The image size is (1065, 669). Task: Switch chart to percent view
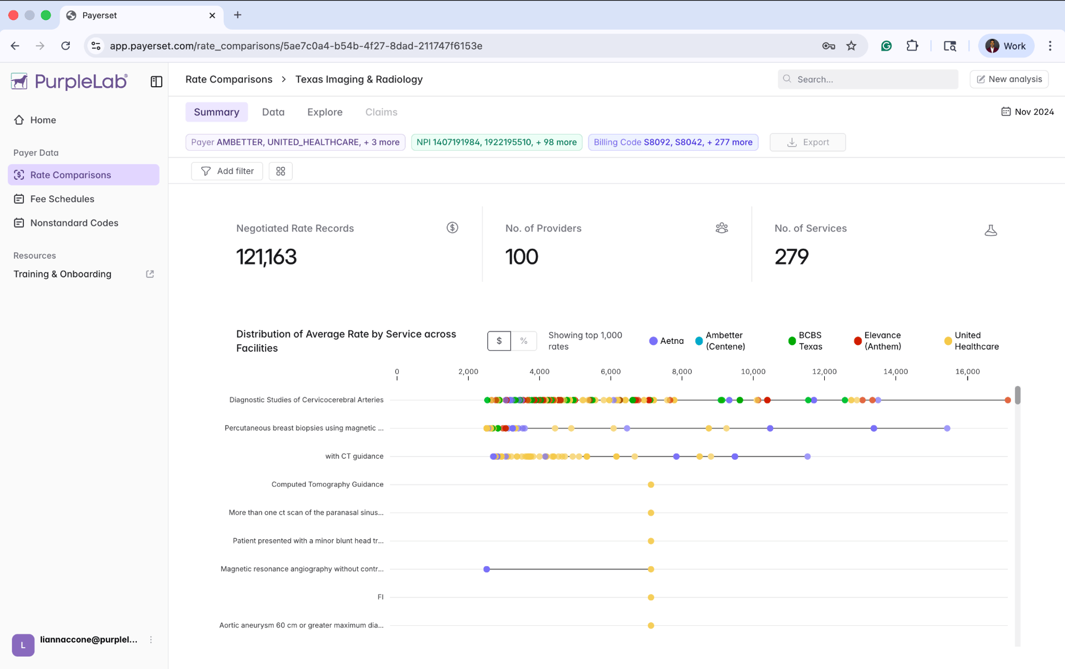click(523, 341)
